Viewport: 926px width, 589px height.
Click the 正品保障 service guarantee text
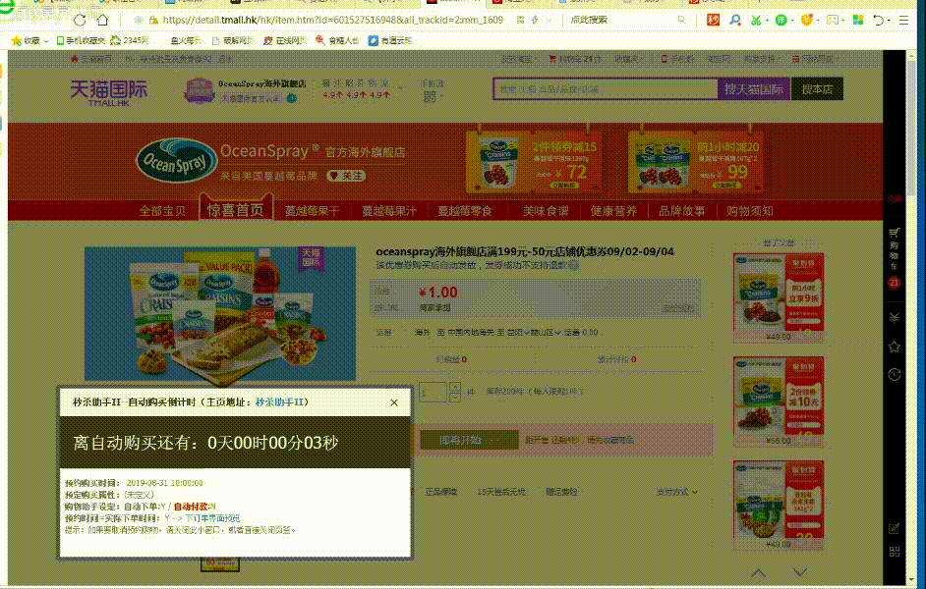click(441, 492)
